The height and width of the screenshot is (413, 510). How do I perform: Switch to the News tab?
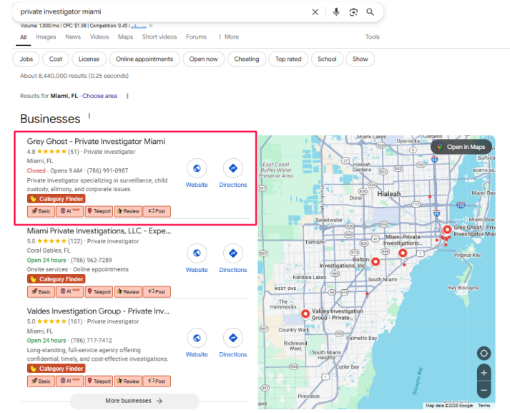(73, 37)
